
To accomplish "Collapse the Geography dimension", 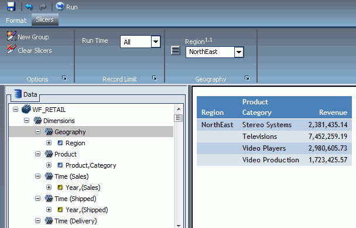I will coord(37,132).
